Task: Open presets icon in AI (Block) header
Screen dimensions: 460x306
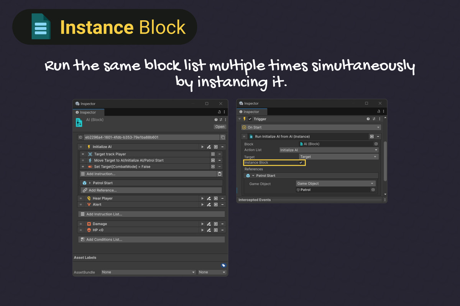Action: (x=221, y=120)
